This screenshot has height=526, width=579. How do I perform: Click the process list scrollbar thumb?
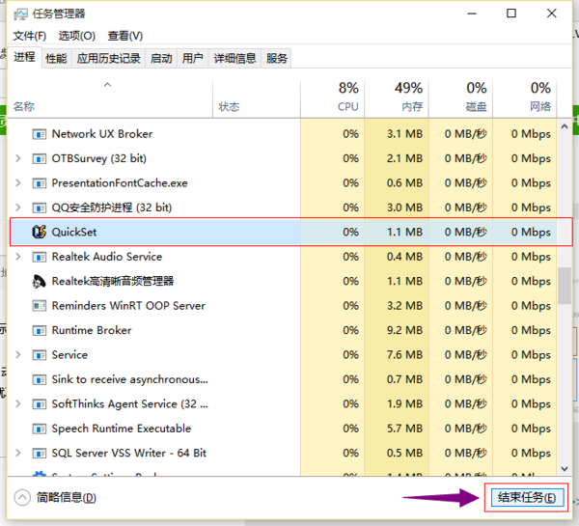[x=565, y=286]
